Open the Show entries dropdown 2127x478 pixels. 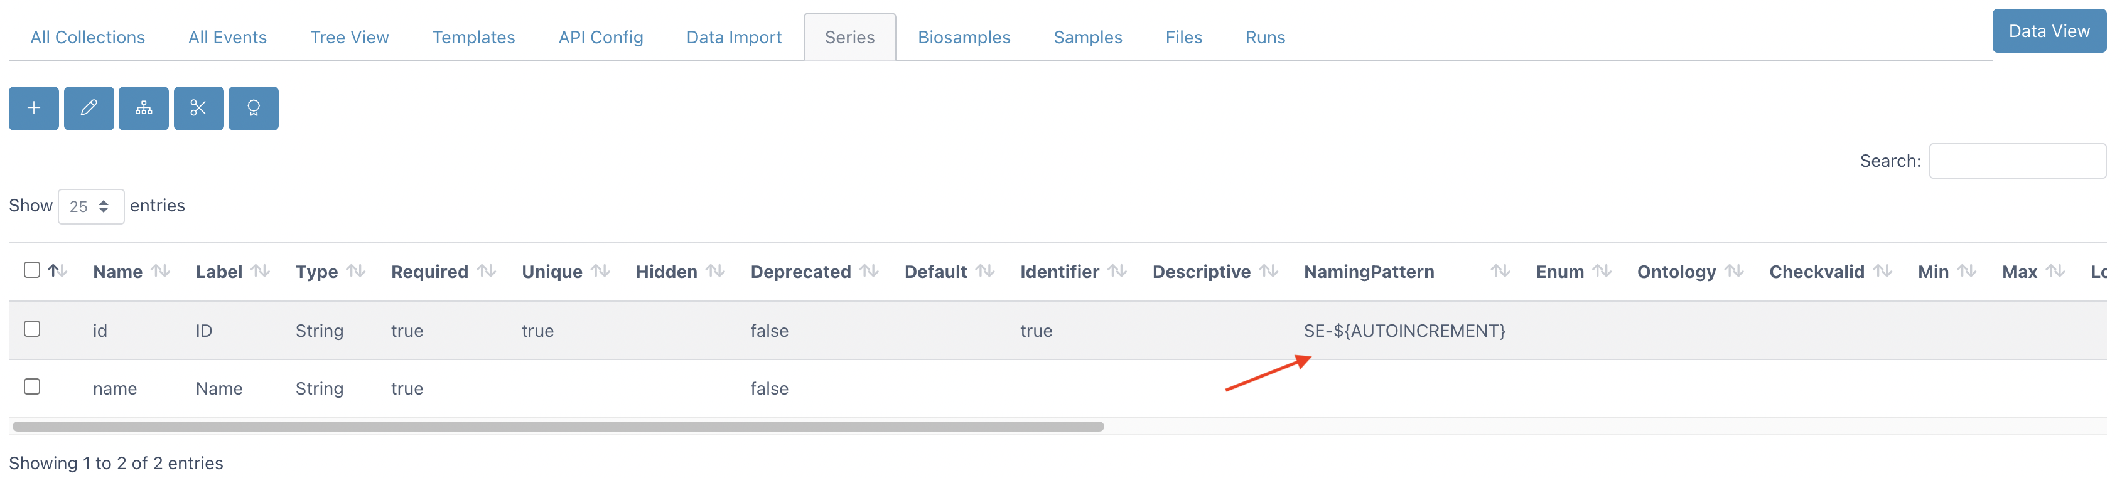(x=91, y=206)
